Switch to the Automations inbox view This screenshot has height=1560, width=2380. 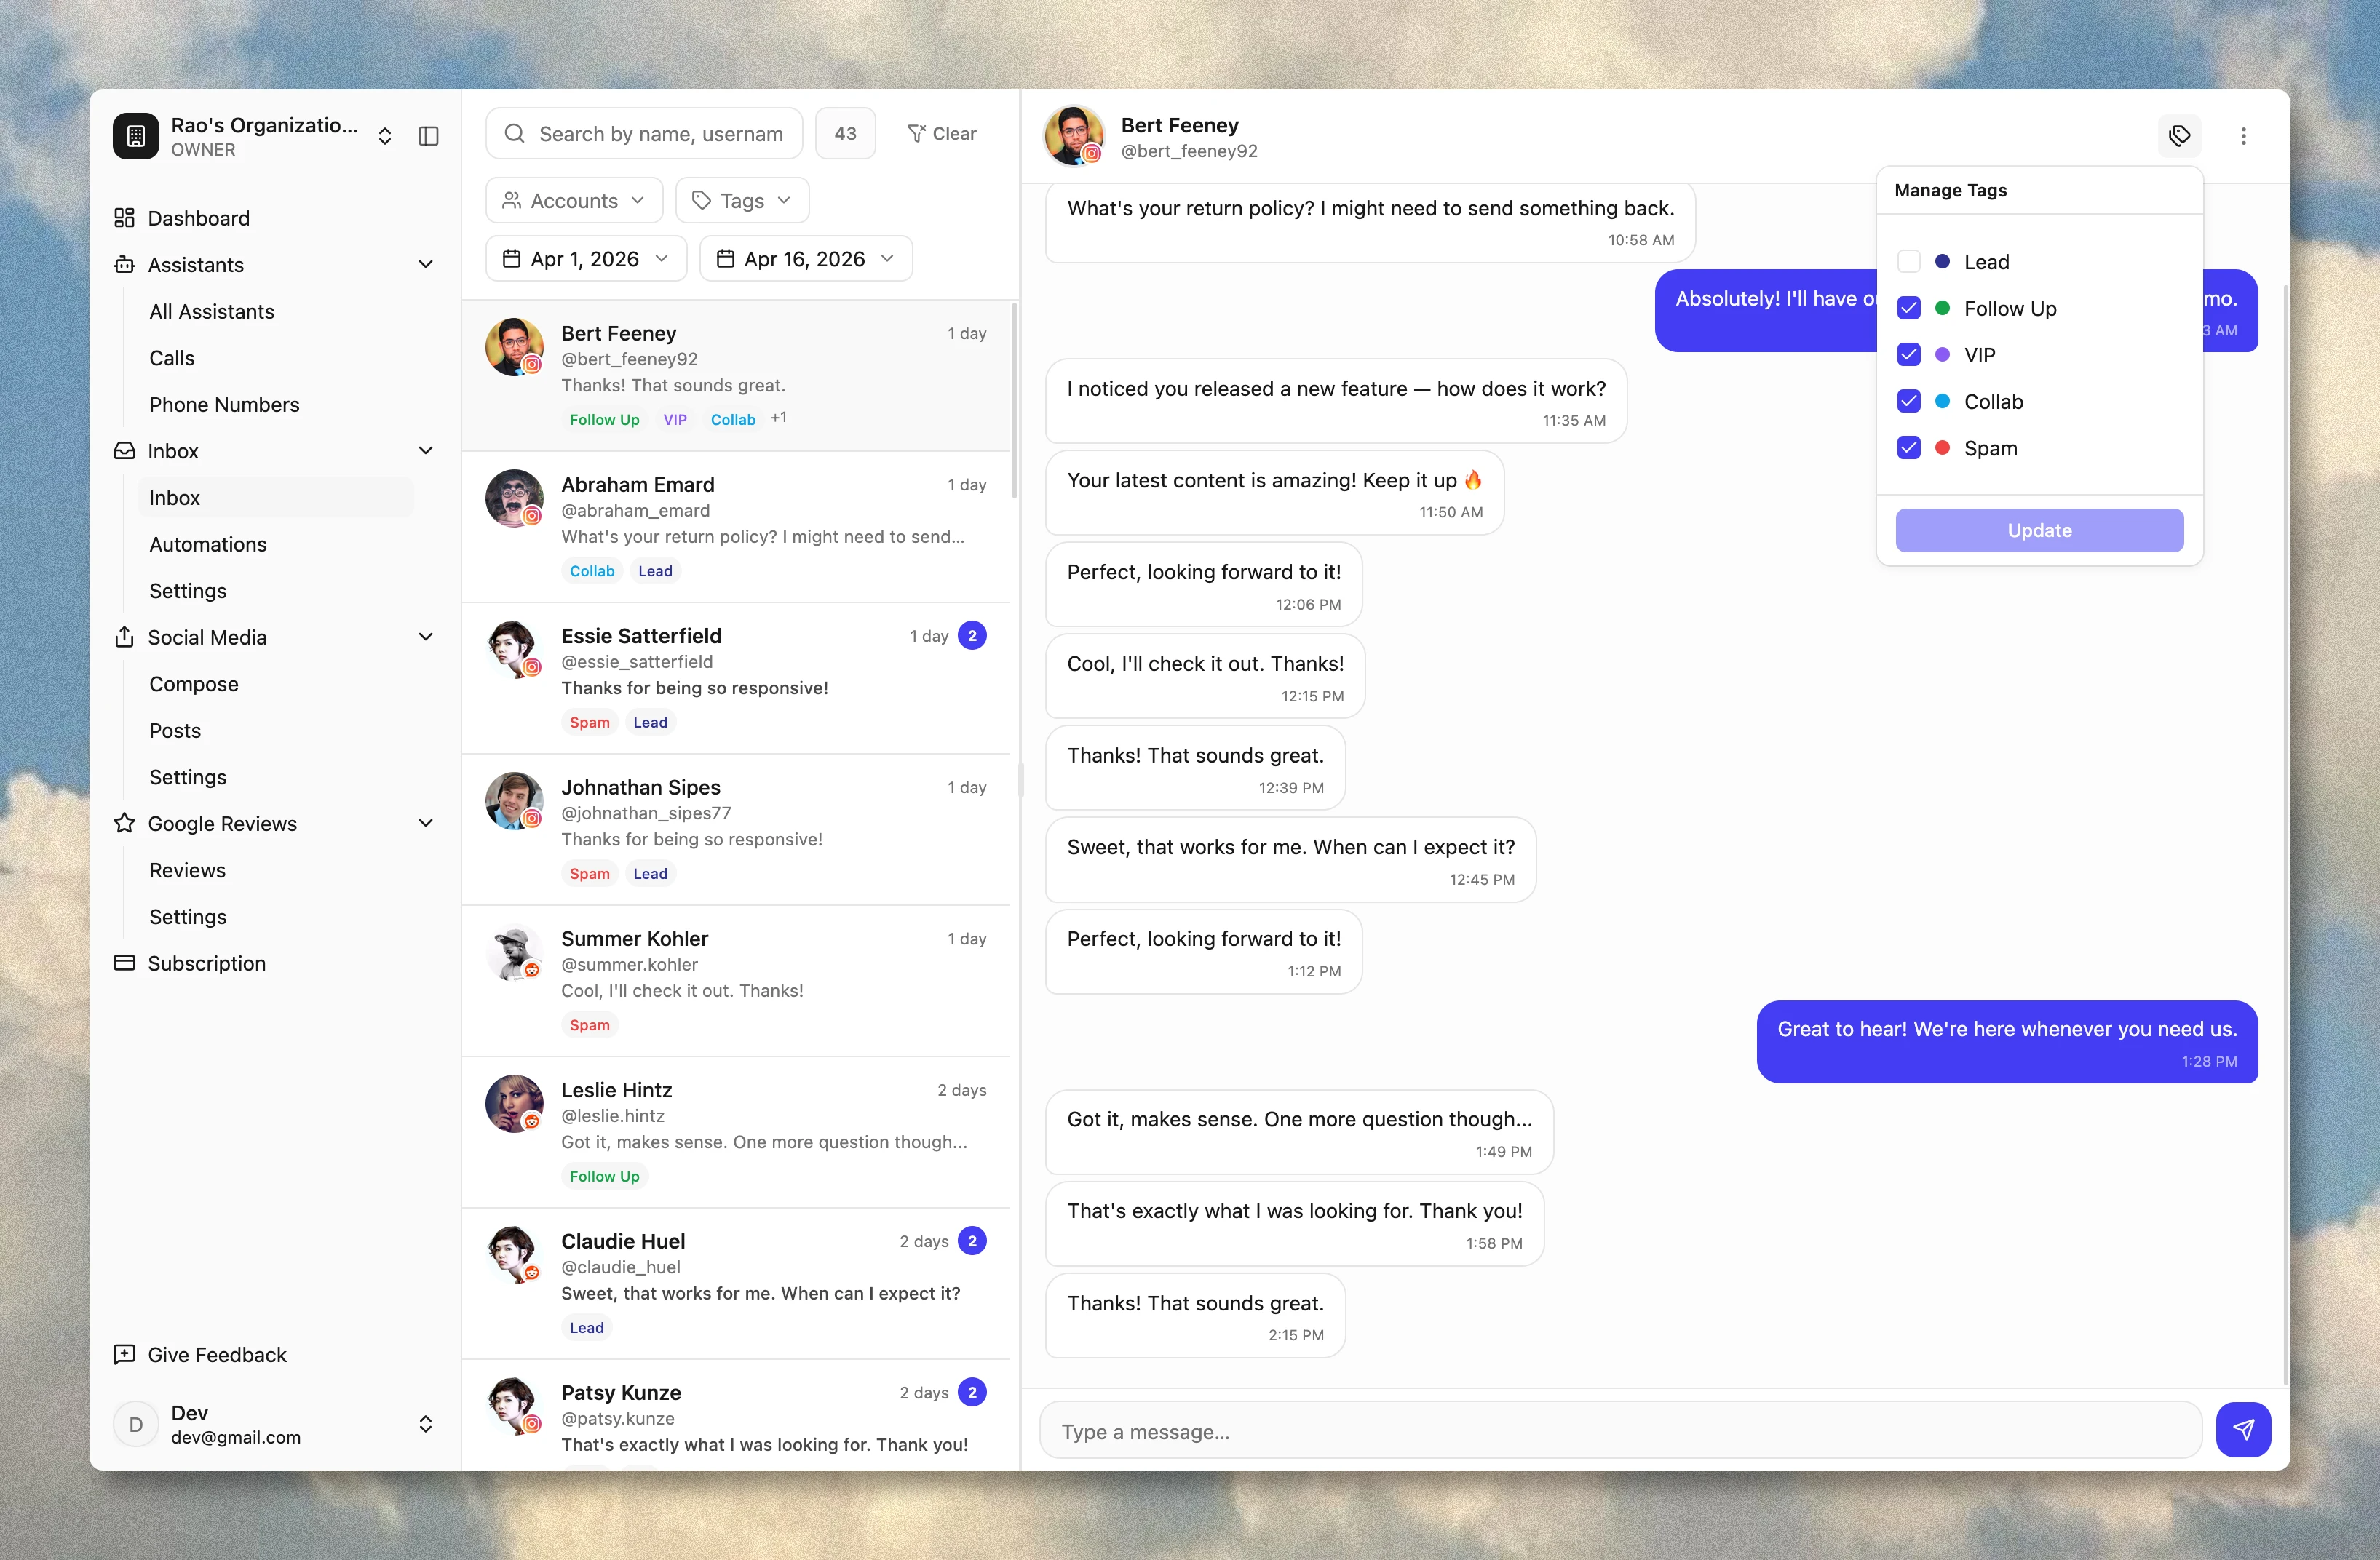pos(208,544)
